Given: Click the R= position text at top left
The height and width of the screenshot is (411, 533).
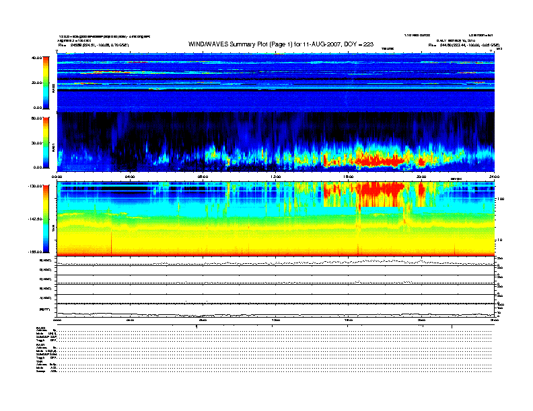Looking at the screenshot, I should coord(94,45).
